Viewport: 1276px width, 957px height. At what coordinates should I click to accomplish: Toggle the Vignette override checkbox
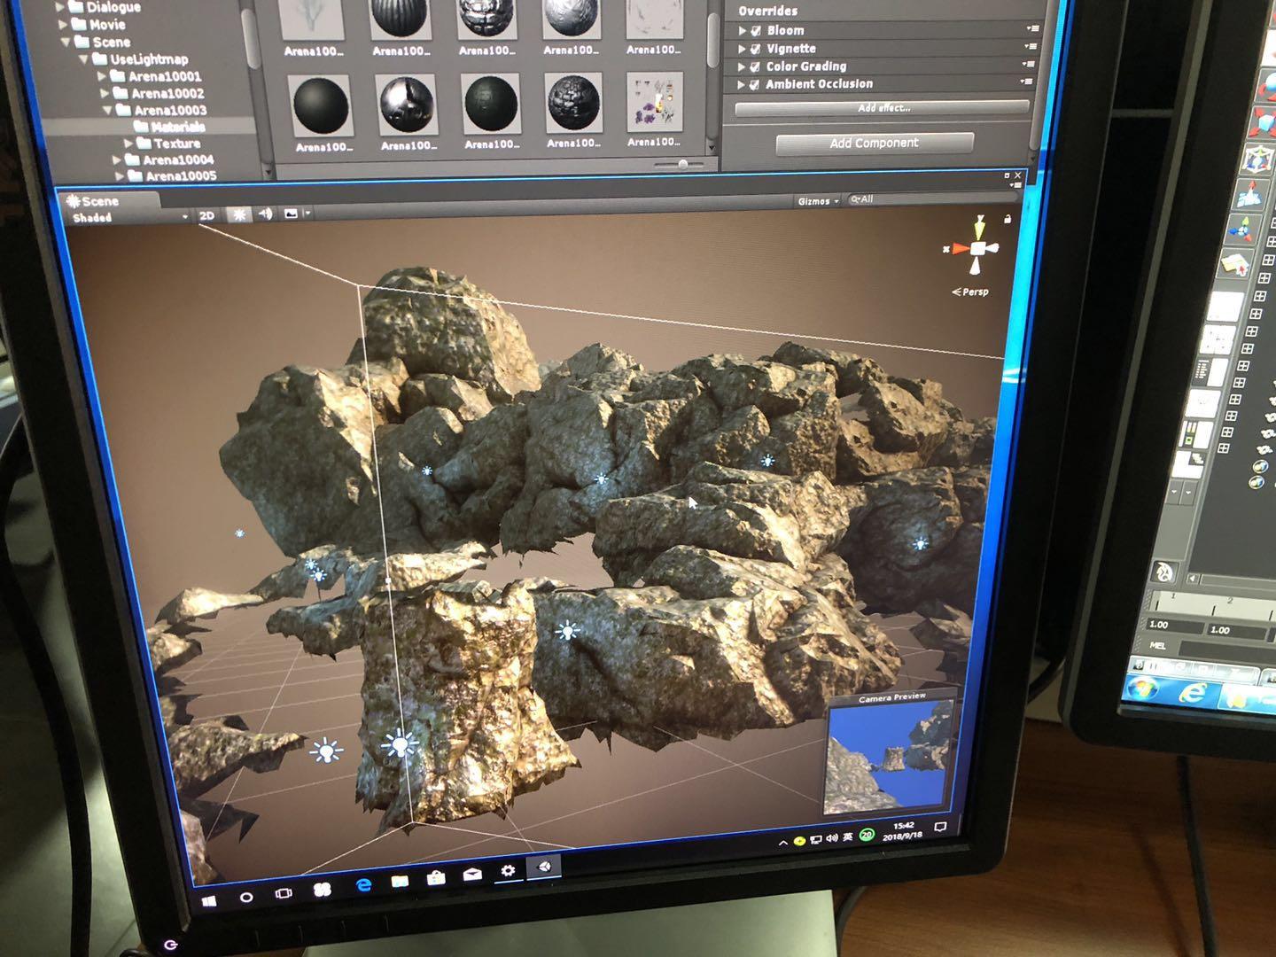click(756, 49)
